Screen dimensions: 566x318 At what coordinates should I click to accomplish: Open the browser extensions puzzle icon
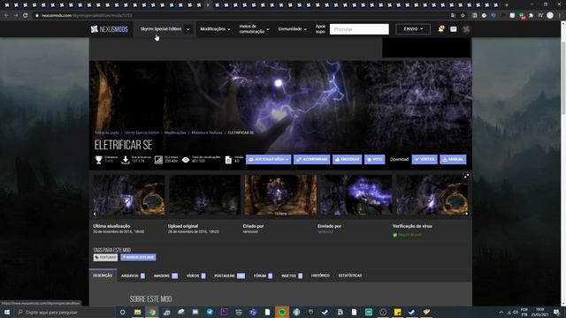[531, 16]
